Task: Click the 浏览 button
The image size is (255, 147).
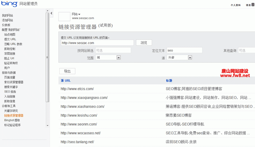Action: coord(144,43)
